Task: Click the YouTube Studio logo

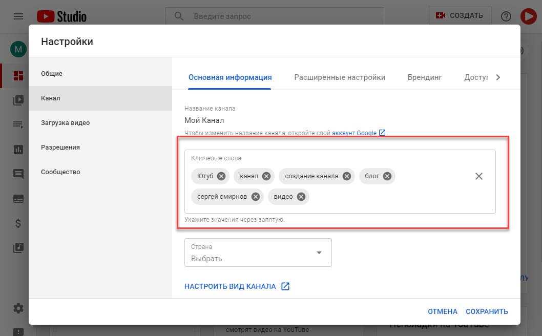Action: pyautogui.click(x=61, y=16)
